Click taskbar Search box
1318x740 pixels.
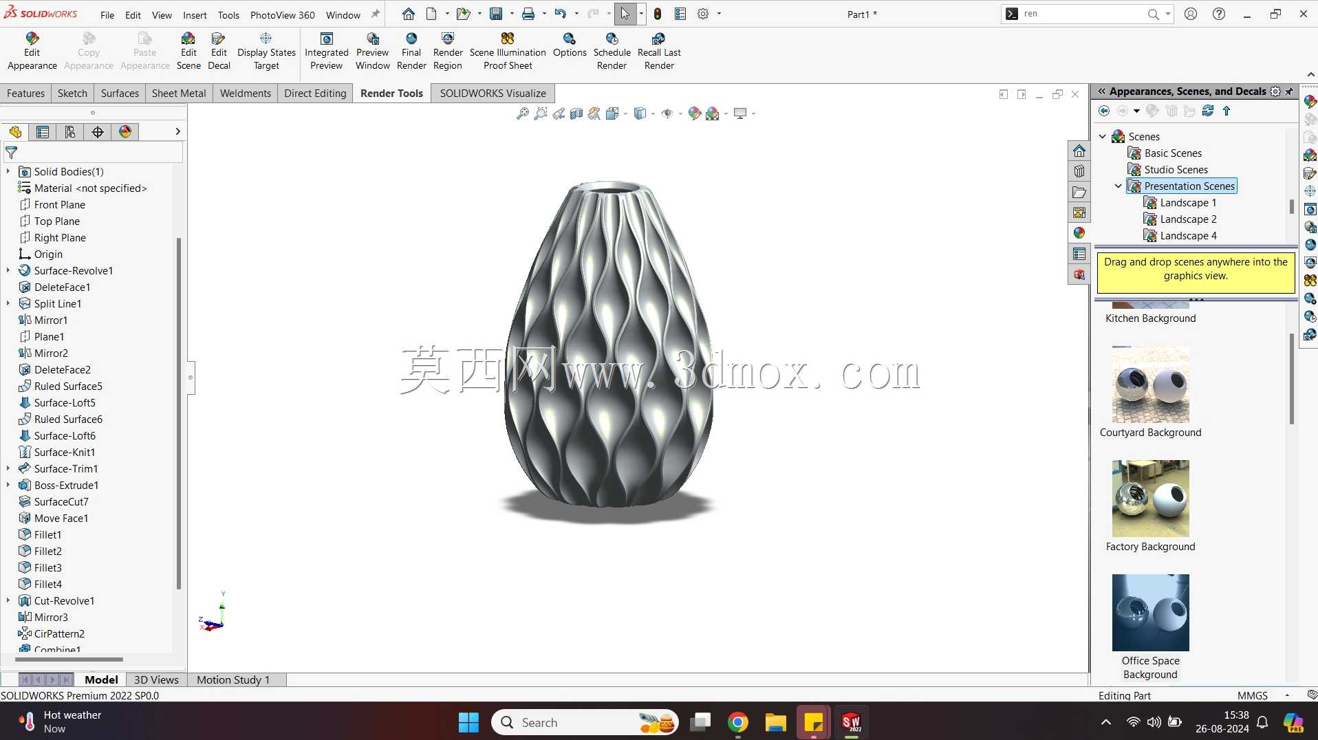[x=585, y=722]
